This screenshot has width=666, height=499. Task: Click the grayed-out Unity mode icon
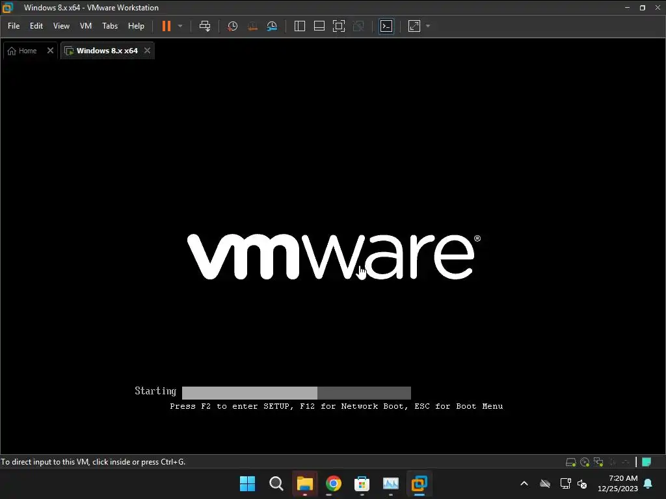click(358, 26)
